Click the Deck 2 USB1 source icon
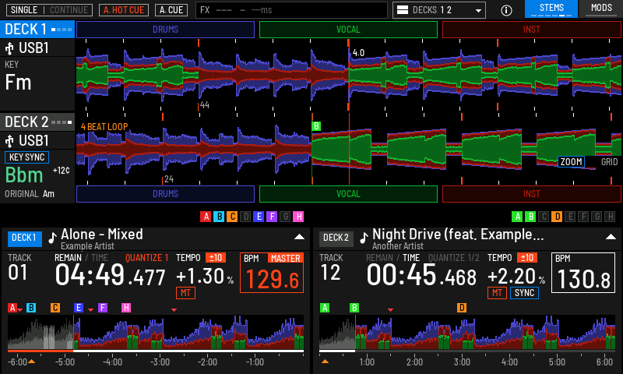This screenshot has height=374, width=623. click(9, 141)
